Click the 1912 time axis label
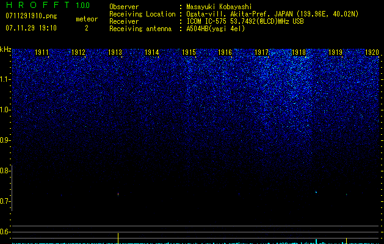 (78, 52)
